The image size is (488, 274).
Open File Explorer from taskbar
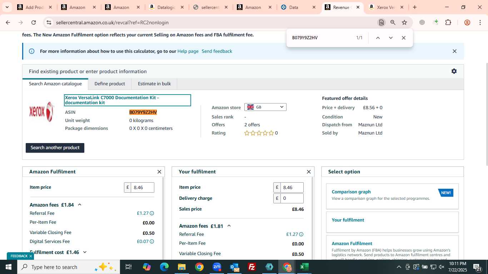181,267
